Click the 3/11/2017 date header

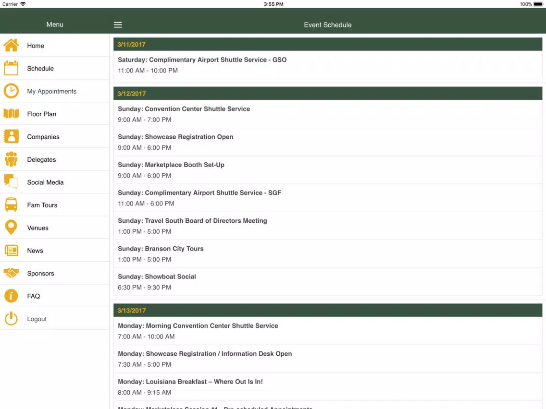coord(328,45)
